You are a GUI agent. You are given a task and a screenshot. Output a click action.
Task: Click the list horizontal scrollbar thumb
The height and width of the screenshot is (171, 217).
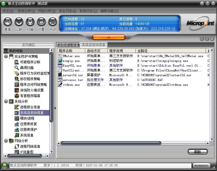tap(111, 143)
